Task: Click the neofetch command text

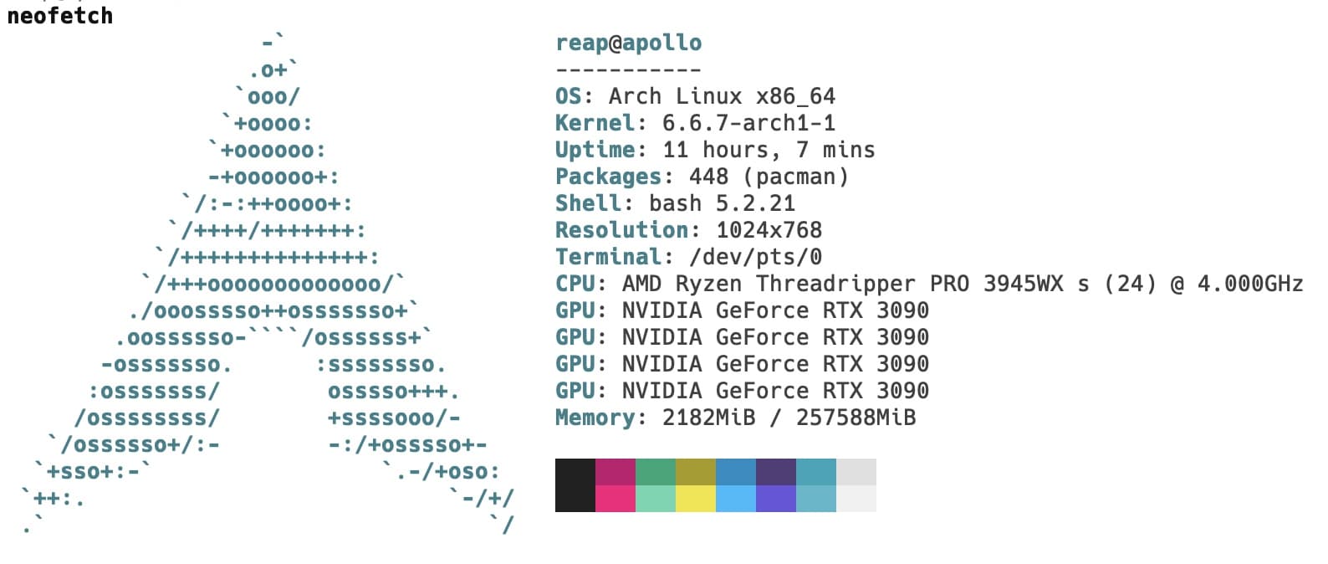Action: tap(59, 16)
